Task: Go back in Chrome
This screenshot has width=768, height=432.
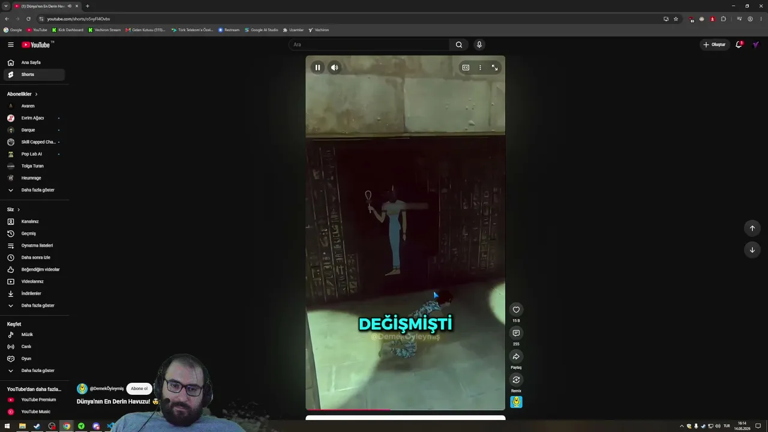Action: 7,19
